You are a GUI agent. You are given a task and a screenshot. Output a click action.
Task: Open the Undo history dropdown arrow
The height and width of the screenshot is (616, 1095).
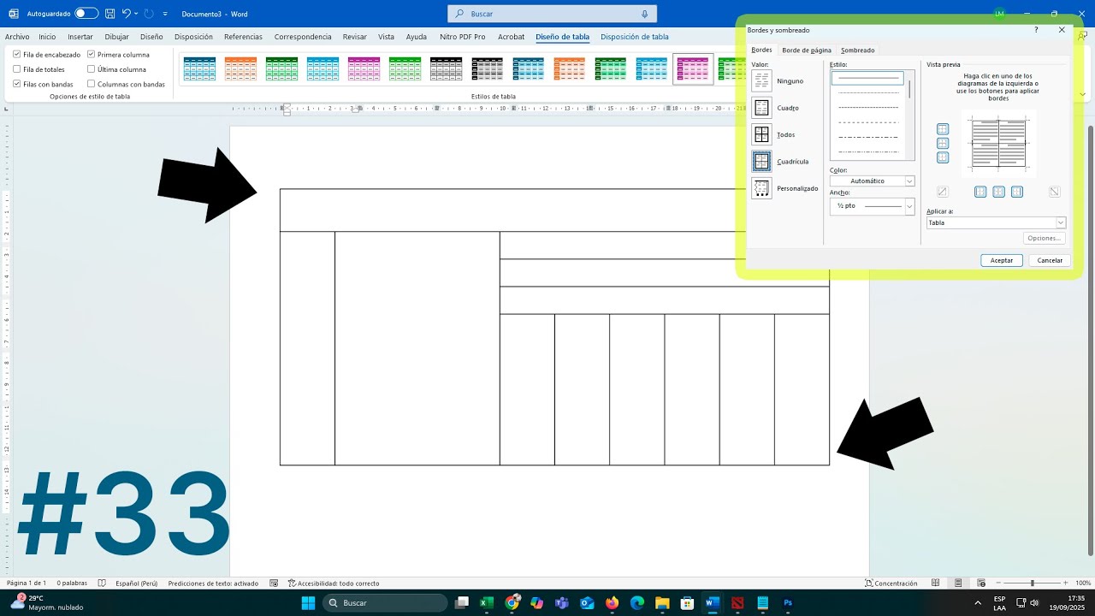136,14
